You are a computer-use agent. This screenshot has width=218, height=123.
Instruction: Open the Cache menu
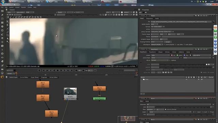point(30,7)
